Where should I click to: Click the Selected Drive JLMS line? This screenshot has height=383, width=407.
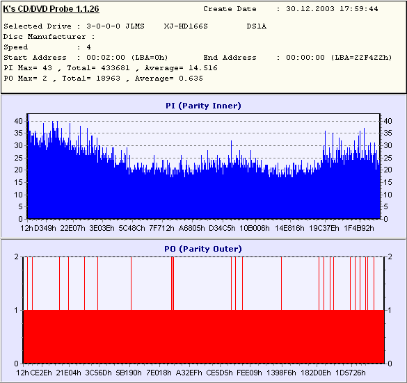(x=135, y=26)
